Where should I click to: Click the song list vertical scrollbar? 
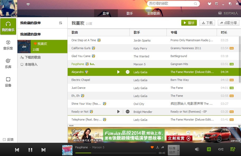pos(240,59)
